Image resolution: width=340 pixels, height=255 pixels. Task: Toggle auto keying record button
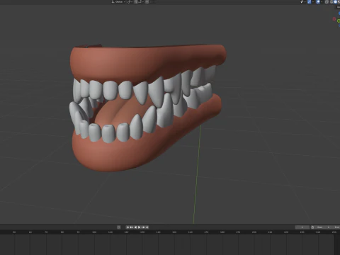coord(118,227)
